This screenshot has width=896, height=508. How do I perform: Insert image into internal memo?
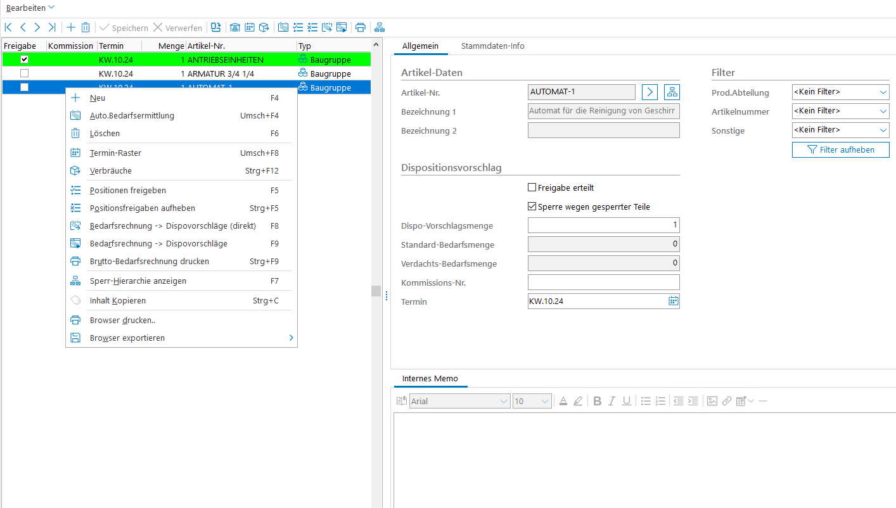[x=712, y=401]
